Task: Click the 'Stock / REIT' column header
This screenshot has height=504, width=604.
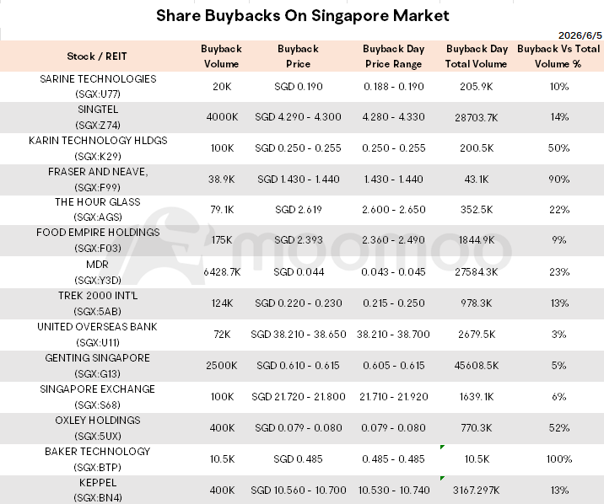Action: tap(97, 56)
